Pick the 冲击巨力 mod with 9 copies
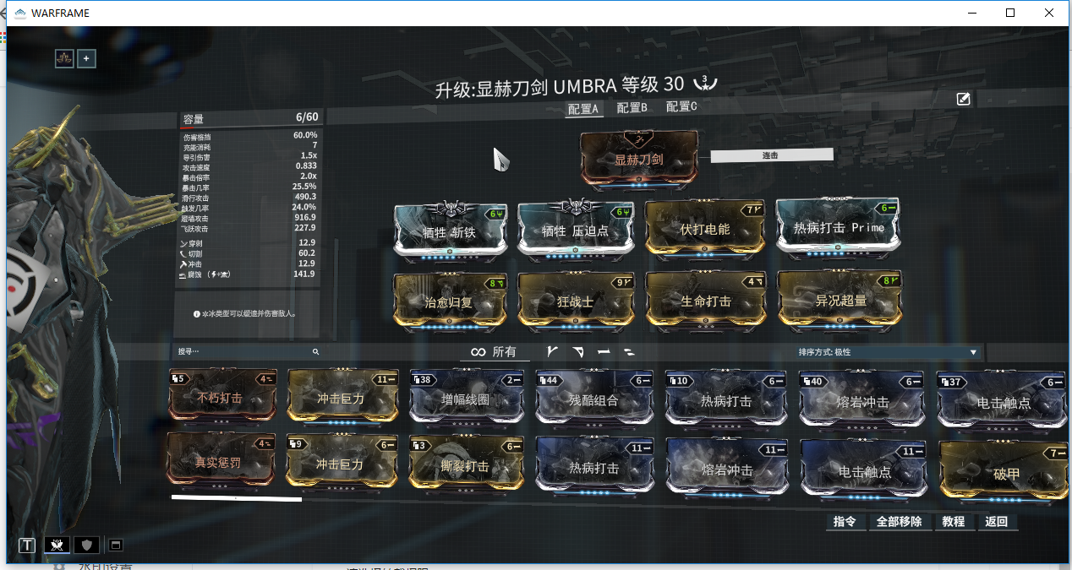 pos(342,461)
